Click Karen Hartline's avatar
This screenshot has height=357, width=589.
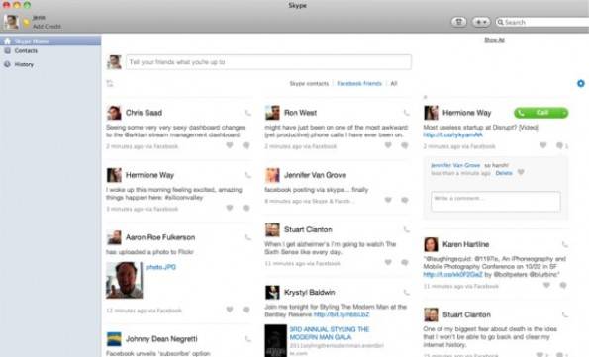(431, 244)
